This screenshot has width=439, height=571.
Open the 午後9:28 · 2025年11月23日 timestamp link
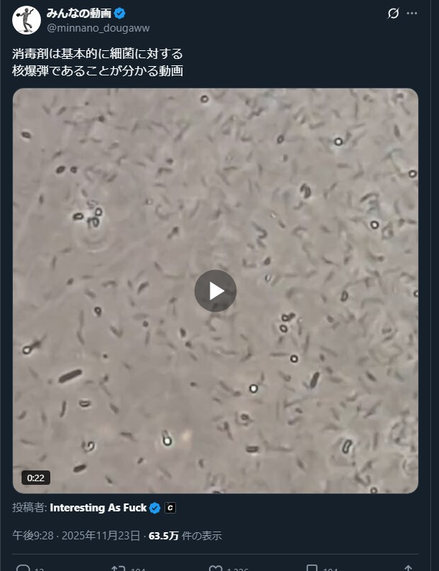76,536
